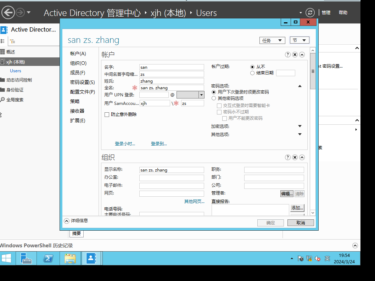
Task: Open the 任务 dropdown
Action: pos(272,40)
